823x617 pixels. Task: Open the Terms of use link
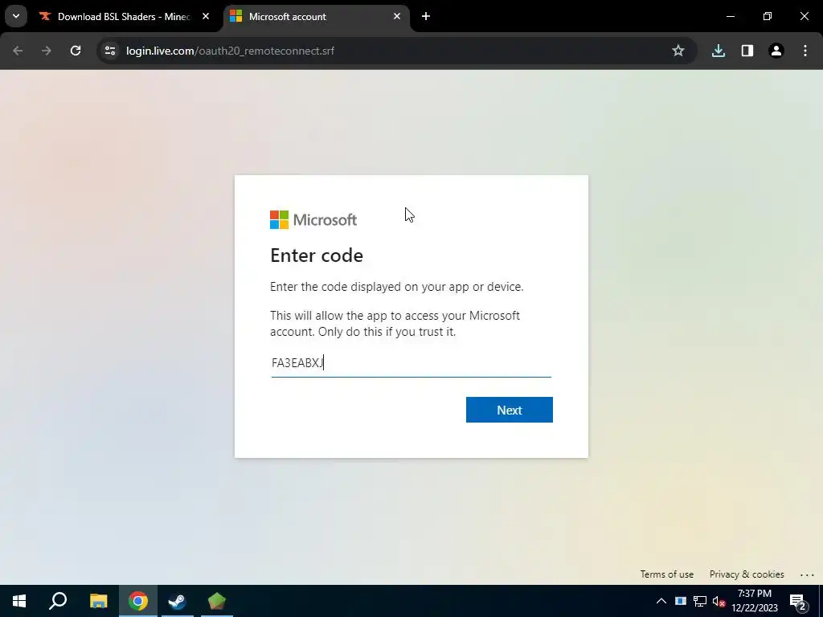click(666, 574)
